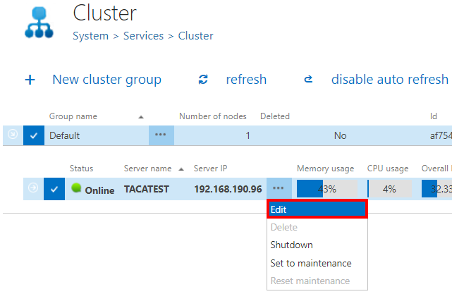
Task: Click the refresh arrows icon
Action: [x=204, y=80]
